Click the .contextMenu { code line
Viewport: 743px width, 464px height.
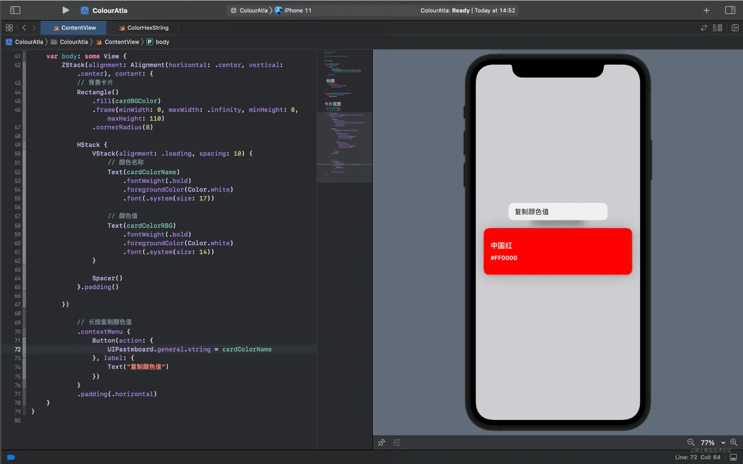click(103, 332)
